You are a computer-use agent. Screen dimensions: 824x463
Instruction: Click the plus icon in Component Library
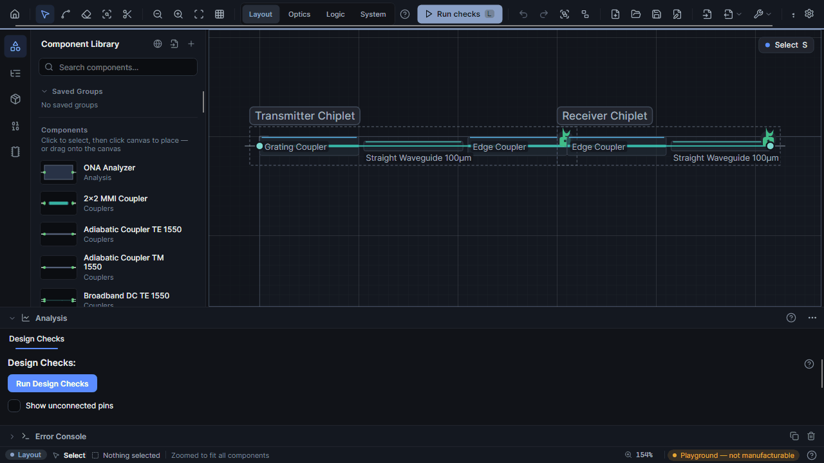pos(191,44)
